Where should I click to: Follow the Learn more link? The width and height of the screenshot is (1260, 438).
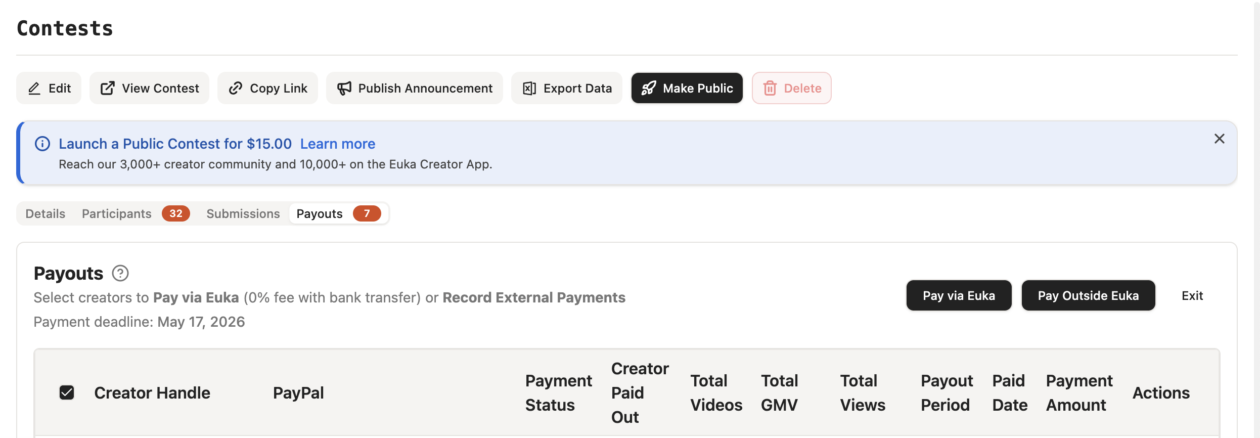tap(338, 144)
